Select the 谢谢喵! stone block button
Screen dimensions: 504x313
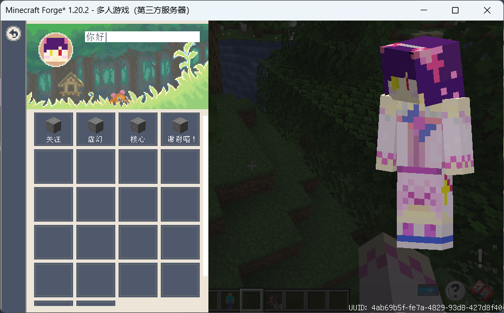pyautogui.click(x=180, y=129)
